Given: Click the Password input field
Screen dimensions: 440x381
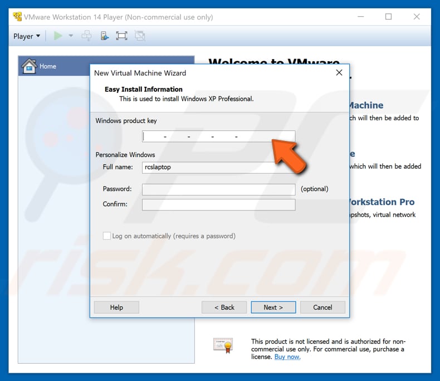Looking at the screenshot, I should pos(218,189).
